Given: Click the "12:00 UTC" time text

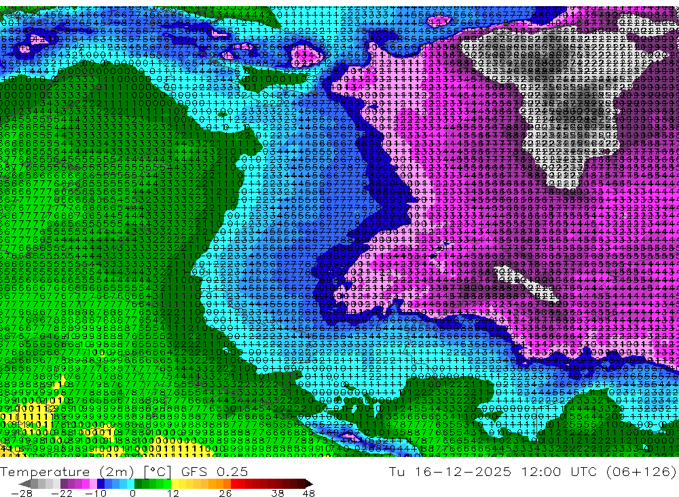Looking at the screenshot, I should pyautogui.click(x=560, y=471).
